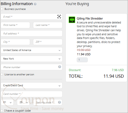Click the ZIP code input field
Viewport: 128px width, 113px height.
click(48, 42)
